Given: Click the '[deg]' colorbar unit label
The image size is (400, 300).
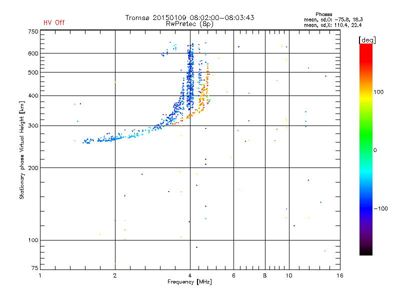Looking at the screenshot, I should (x=367, y=40).
